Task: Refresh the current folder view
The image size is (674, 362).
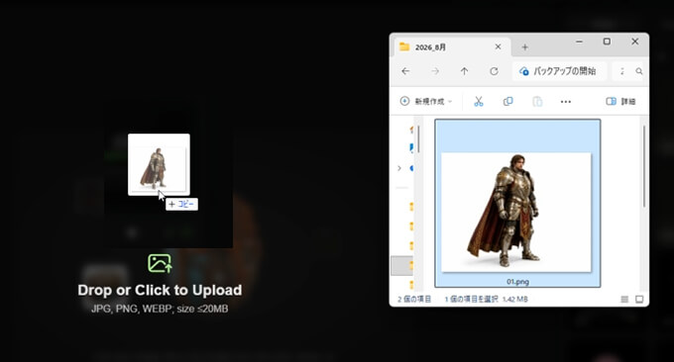Action: 494,71
